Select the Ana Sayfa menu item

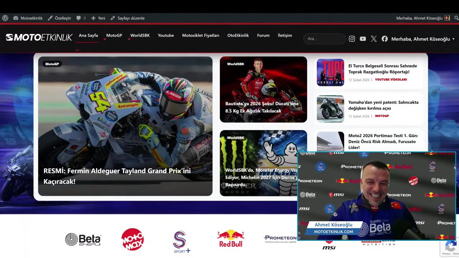click(x=88, y=35)
